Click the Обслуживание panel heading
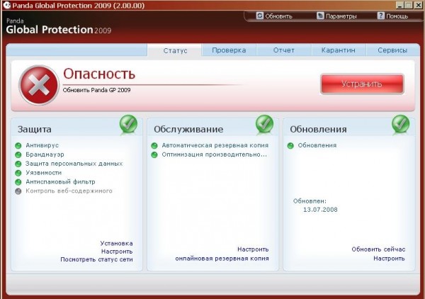This screenshot has width=425, height=299. pos(188,129)
